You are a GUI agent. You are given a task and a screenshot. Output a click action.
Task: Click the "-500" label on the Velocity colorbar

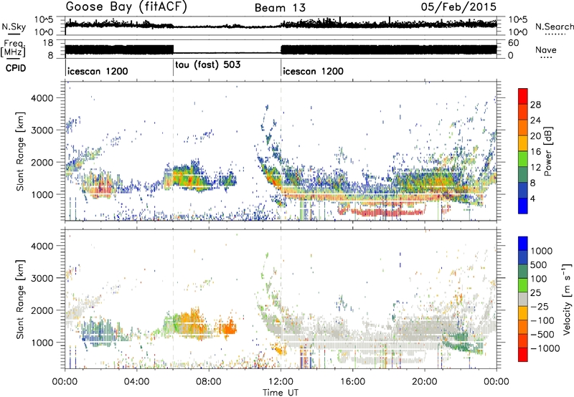[x=542, y=334]
